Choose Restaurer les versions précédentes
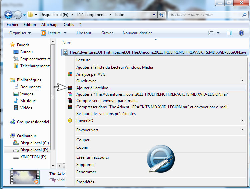Image resolution: width=250 pixels, height=189 pixels. (x=155, y=114)
